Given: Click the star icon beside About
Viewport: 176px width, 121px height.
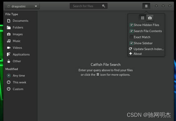Looking at the screenshot, I should click(130, 54).
